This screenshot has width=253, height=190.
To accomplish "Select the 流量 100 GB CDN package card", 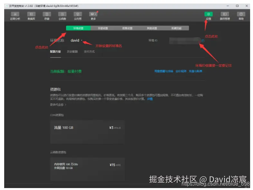I will (88, 132).
